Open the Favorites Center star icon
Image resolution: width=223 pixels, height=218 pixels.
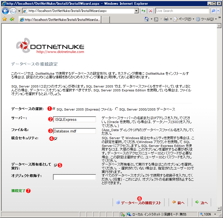tap(5, 19)
